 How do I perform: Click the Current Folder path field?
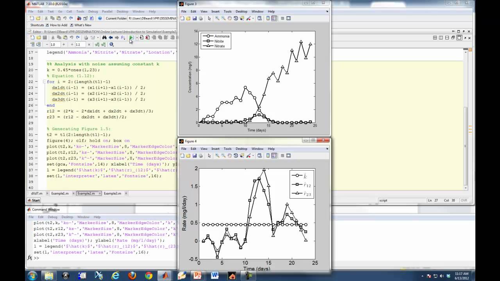pyautogui.click(x=153, y=18)
